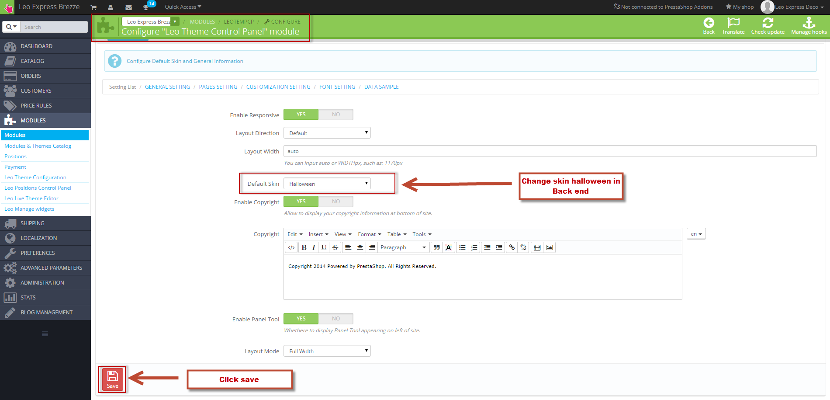Apply strikethrough formatting in copyright editor

[335, 247]
